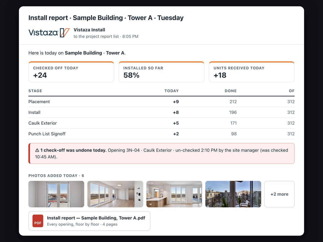This screenshot has height=242, width=323.
Task: Show the +2 more photos tile
Action: tap(279, 194)
